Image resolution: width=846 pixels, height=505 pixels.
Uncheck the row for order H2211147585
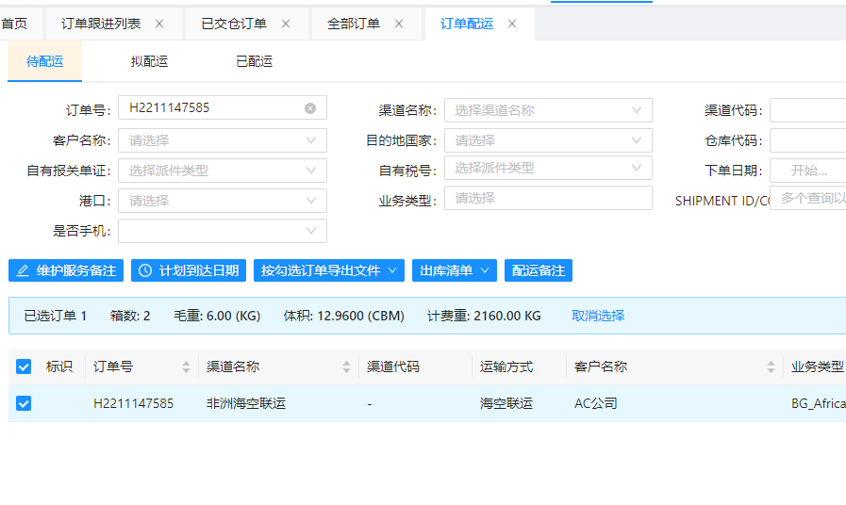coord(24,403)
